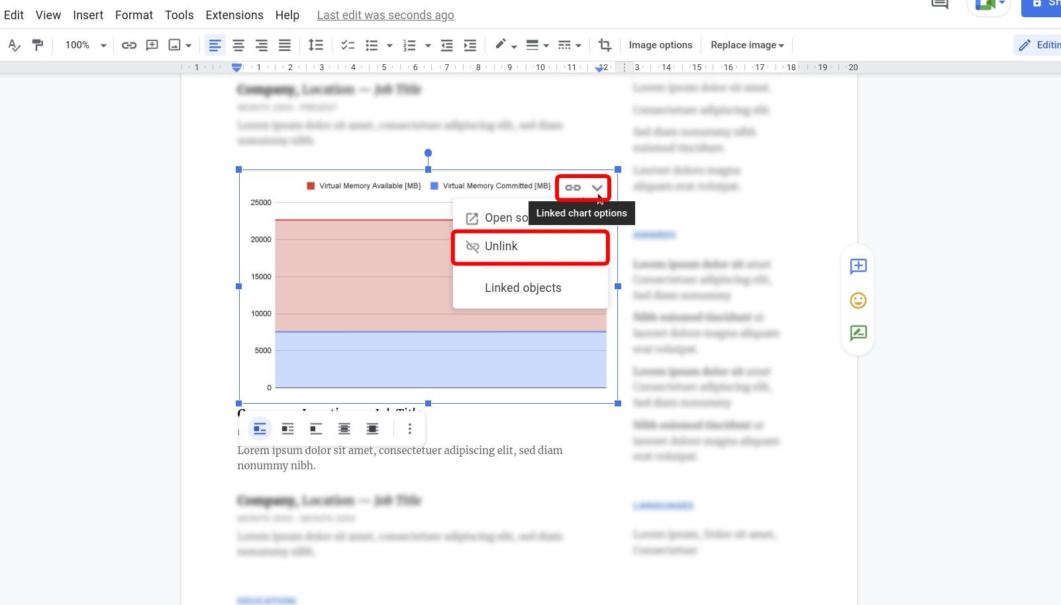
Task: Open the border color pen picker
Action: click(x=501, y=44)
